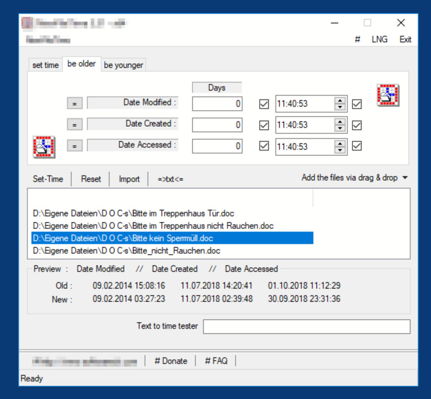Click the Set-Time button

[x=48, y=179]
